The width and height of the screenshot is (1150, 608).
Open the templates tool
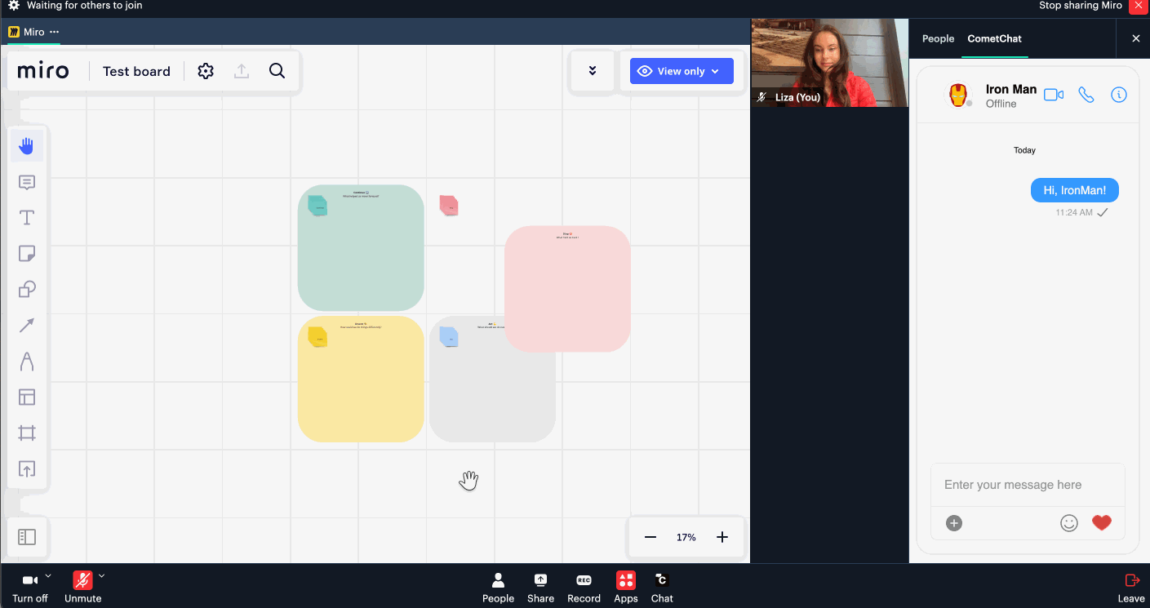click(27, 397)
